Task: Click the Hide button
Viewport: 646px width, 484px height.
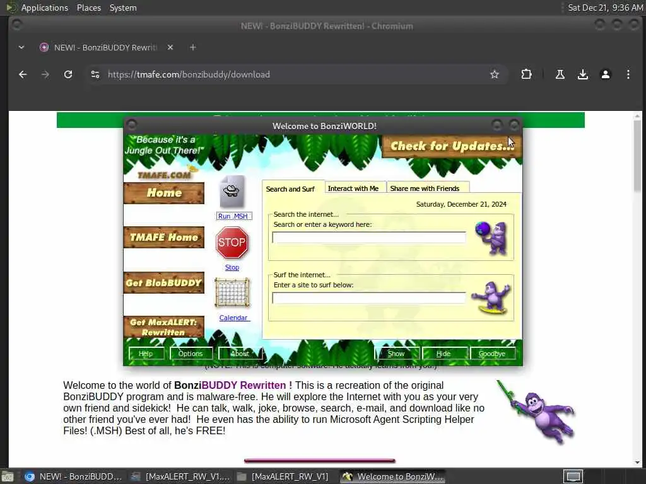Action: 443,354
